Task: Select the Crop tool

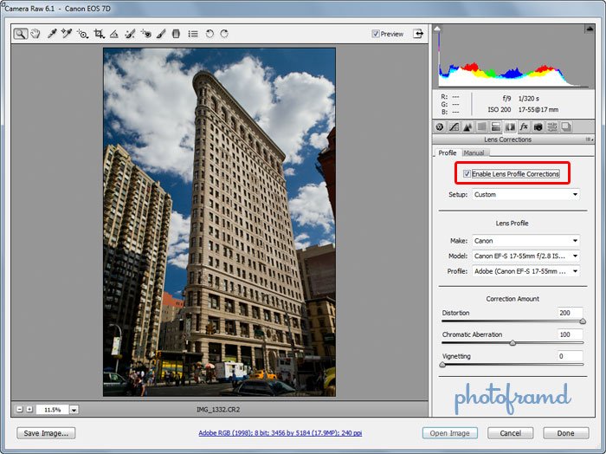Action: coord(99,34)
